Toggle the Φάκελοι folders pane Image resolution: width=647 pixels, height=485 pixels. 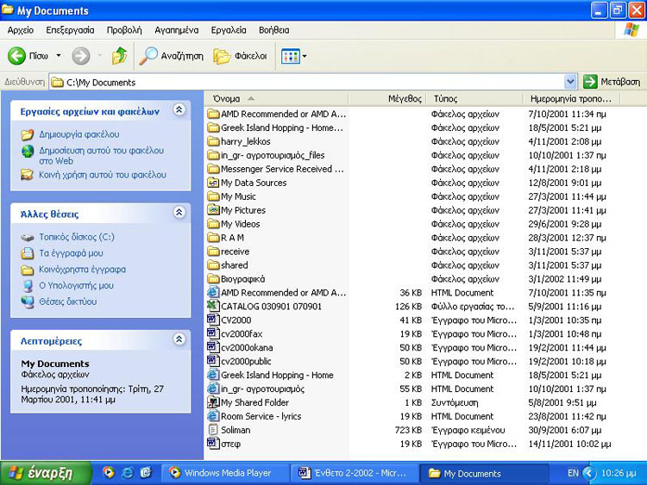point(240,56)
